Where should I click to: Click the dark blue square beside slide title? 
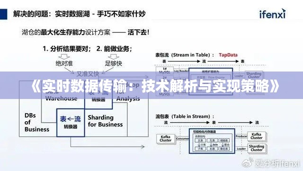(3, 14)
